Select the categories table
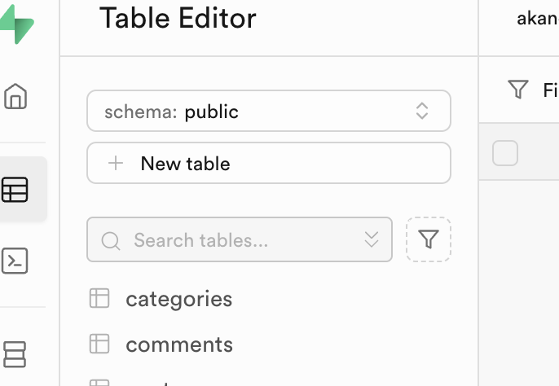 (179, 299)
